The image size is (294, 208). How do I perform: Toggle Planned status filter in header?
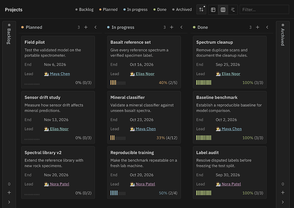[x=108, y=9]
